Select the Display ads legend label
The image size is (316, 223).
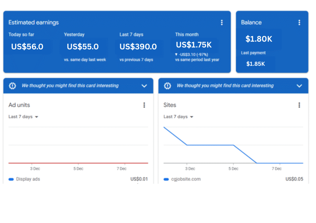[x=28, y=179]
